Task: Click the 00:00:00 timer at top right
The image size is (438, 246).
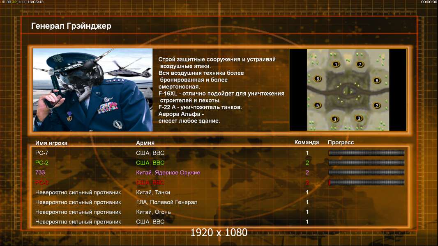Action: [429, 2]
